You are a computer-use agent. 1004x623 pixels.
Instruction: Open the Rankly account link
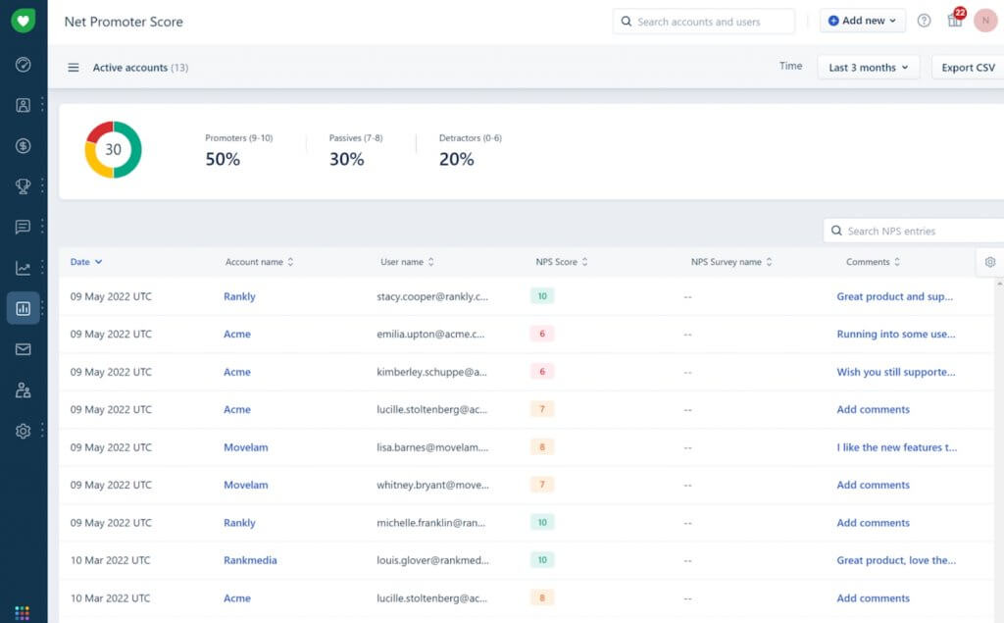click(x=239, y=296)
